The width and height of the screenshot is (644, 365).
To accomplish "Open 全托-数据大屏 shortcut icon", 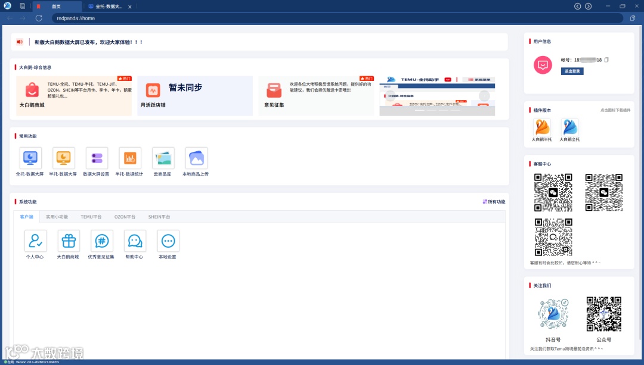I will point(30,158).
